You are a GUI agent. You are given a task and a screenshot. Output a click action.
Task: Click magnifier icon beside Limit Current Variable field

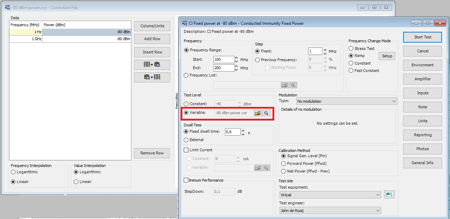click(x=266, y=168)
